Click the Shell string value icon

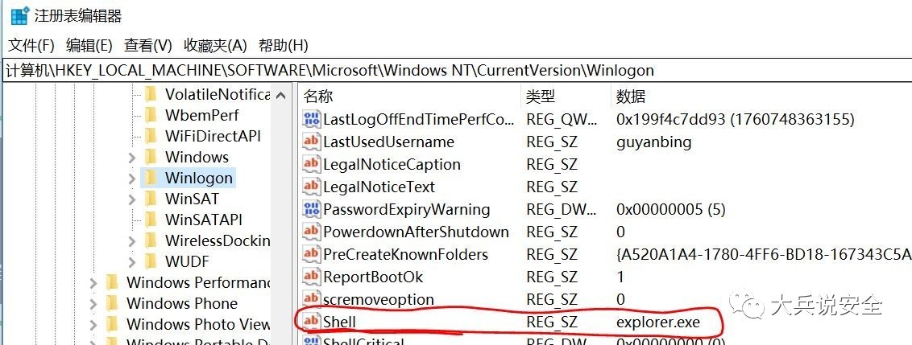click(311, 322)
